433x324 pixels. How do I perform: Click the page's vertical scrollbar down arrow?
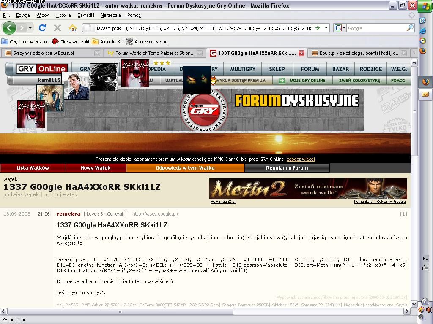pos(414,304)
